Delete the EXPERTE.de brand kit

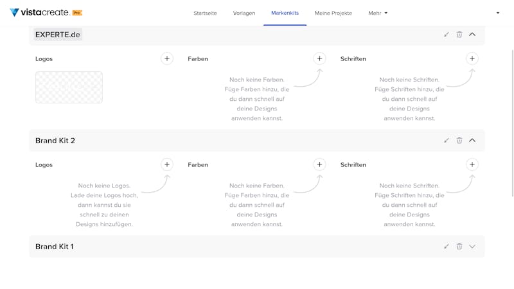pyautogui.click(x=459, y=35)
